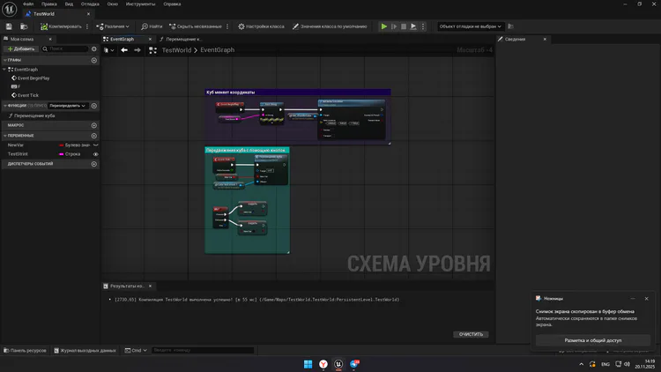Click the frame skip playback button
The image size is (661, 372).
[x=394, y=26]
